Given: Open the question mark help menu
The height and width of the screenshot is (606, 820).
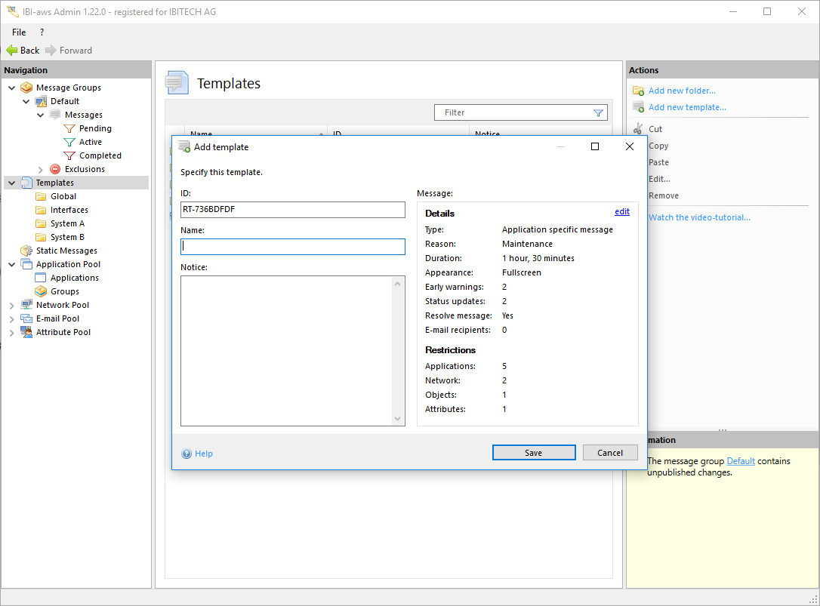Looking at the screenshot, I should click(42, 32).
